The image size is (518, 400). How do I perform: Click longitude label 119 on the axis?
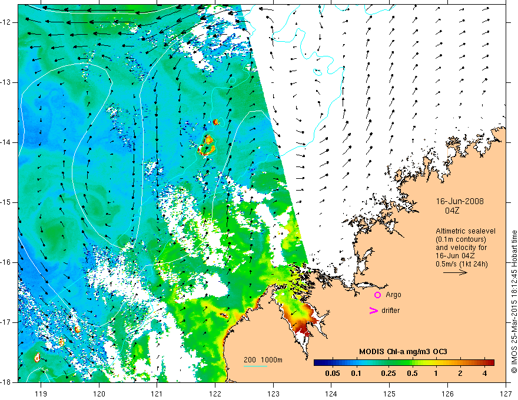41,394
